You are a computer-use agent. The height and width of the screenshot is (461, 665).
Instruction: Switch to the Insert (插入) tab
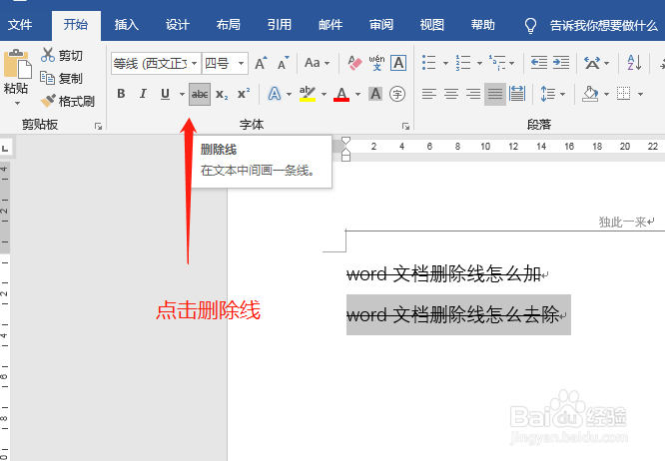click(x=127, y=25)
